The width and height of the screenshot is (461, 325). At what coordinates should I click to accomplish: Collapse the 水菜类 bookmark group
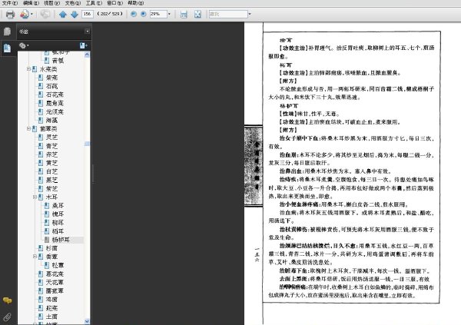28,69
